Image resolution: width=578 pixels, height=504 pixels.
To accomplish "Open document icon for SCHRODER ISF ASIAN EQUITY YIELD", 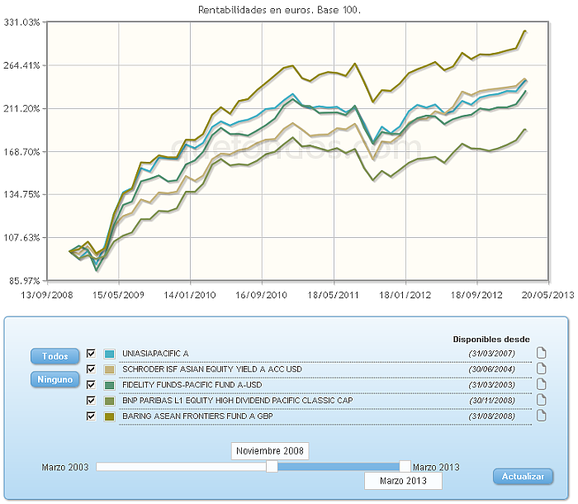I will [541, 368].
